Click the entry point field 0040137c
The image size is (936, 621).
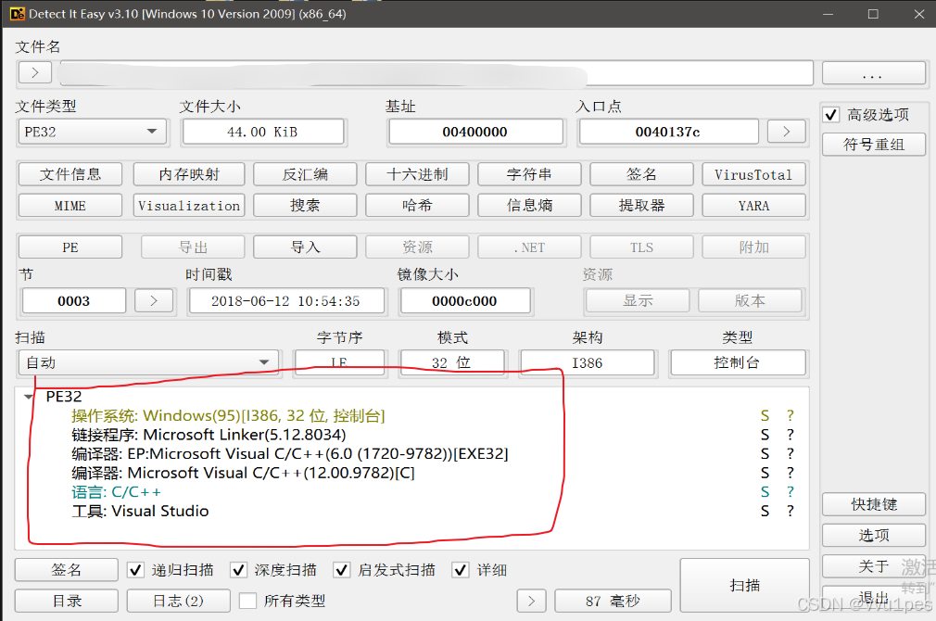click(x=668, y=132)
